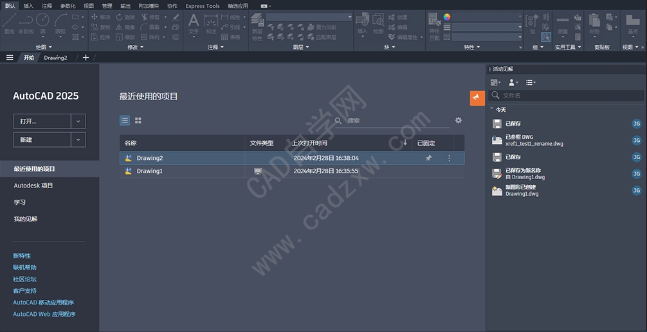Open recent-files settings gear icon

click(459, 120)
